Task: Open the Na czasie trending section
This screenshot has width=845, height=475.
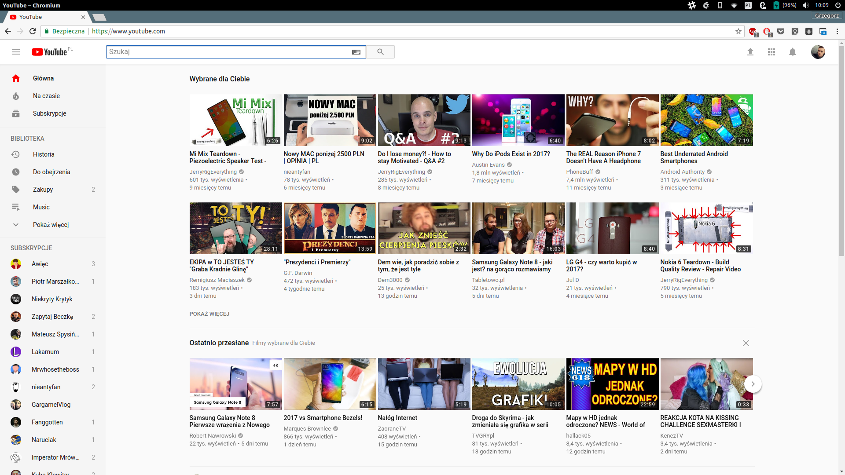Action: point(53,96)
